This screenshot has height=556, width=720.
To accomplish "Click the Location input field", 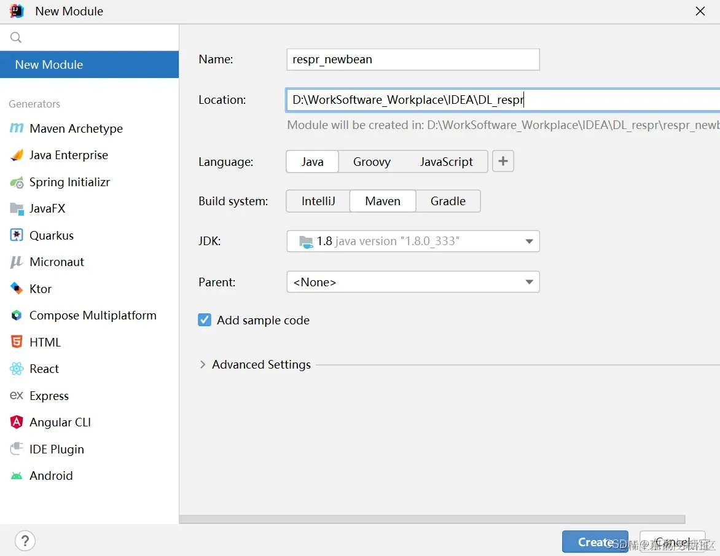I will (x=503, y=100).
